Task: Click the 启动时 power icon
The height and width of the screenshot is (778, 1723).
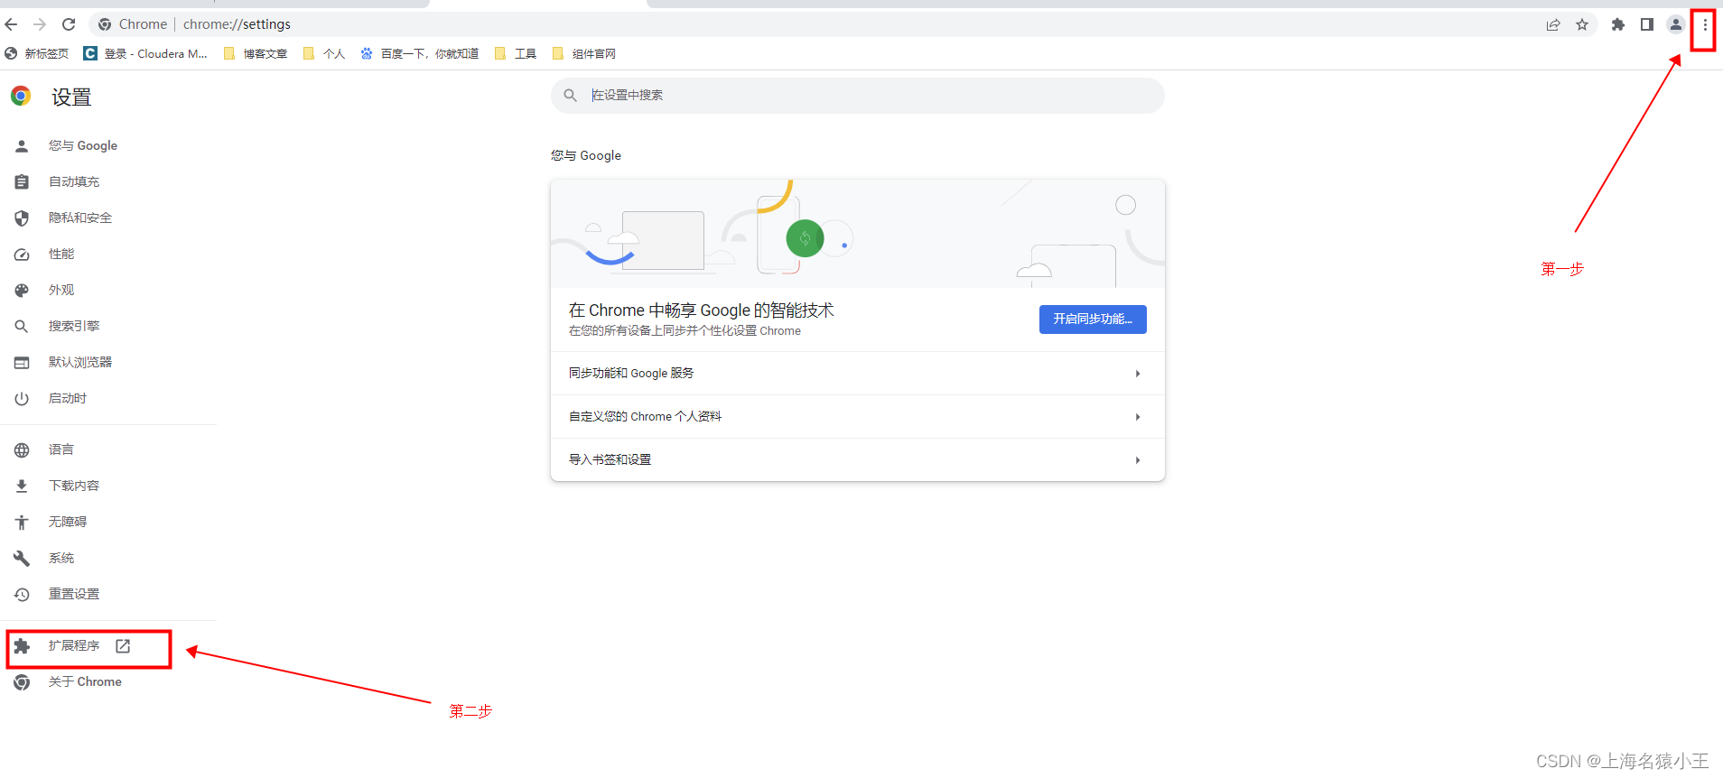Action: (22, 399)
